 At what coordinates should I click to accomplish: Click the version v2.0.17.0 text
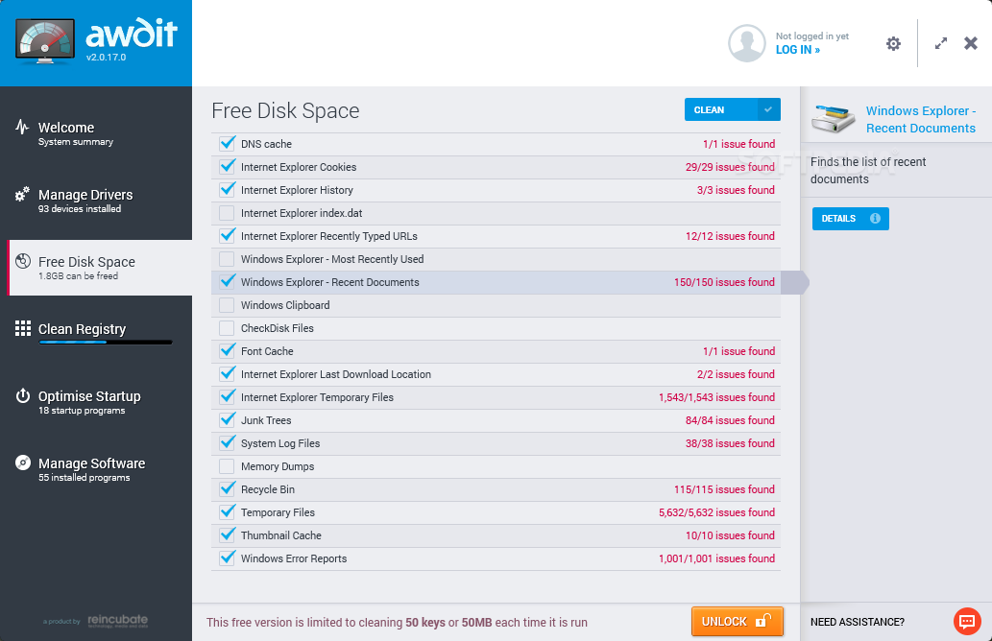pos(107,57)
